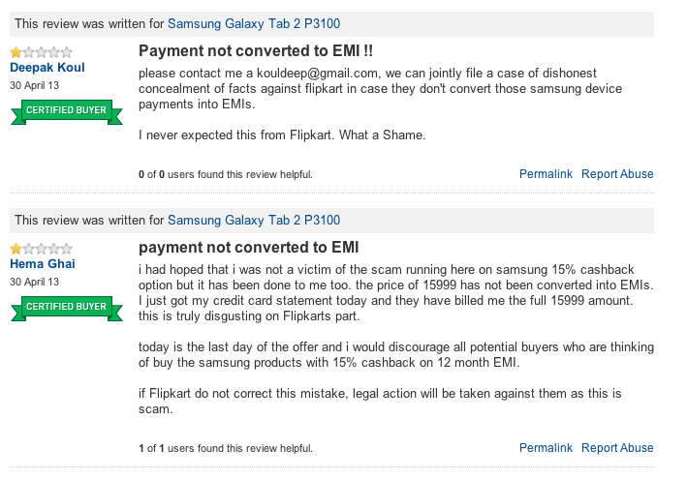Open Samsung Galaxy Tab 2 P3100 link in first review
Viewport: 688px width, 480px height.
pyautogui.click(x=254, y=23)
